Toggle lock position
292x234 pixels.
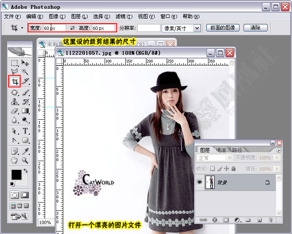(227, 169)
